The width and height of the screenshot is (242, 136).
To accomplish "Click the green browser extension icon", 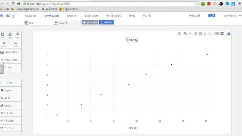I will (203, 4).
